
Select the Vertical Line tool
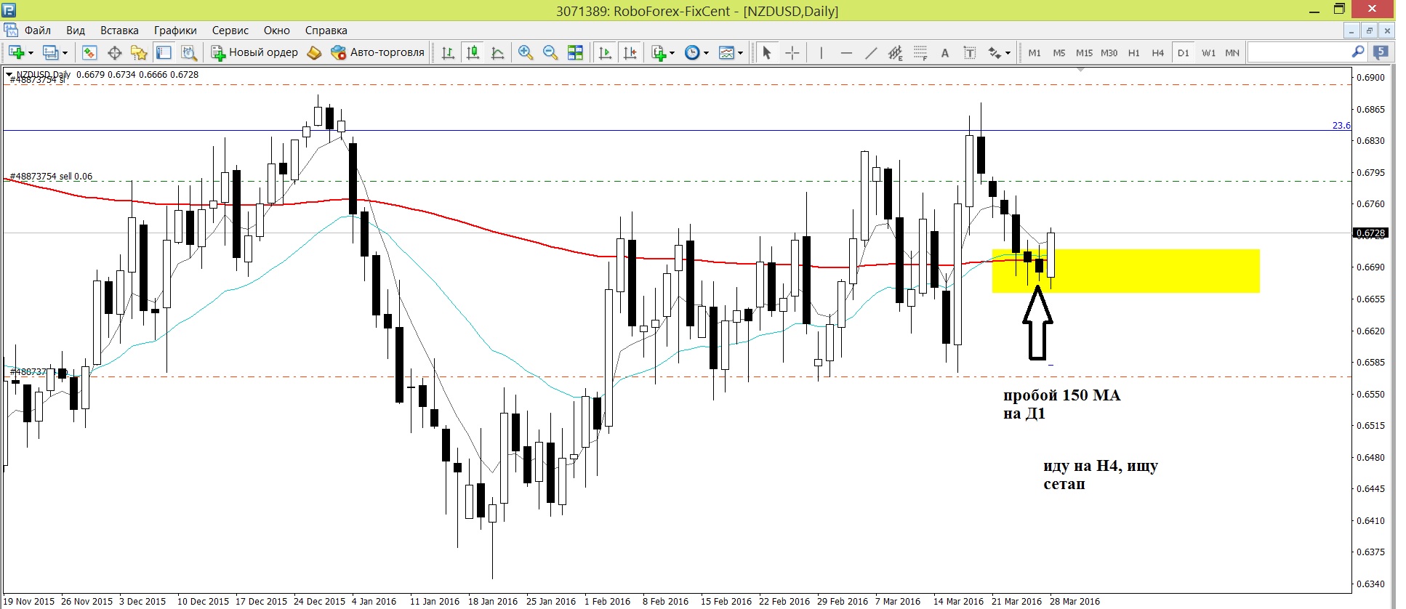click(x=821, y=52)
